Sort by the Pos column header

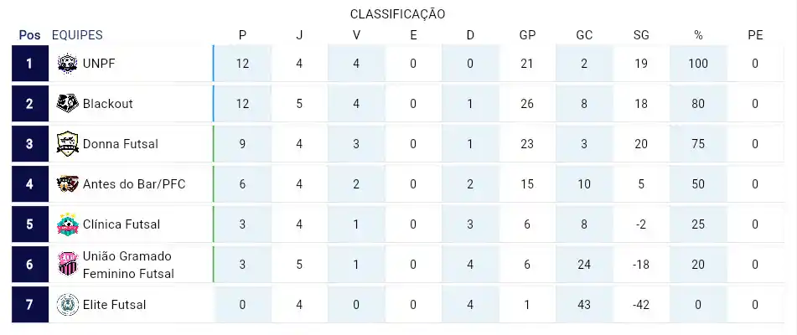[29, 35]
